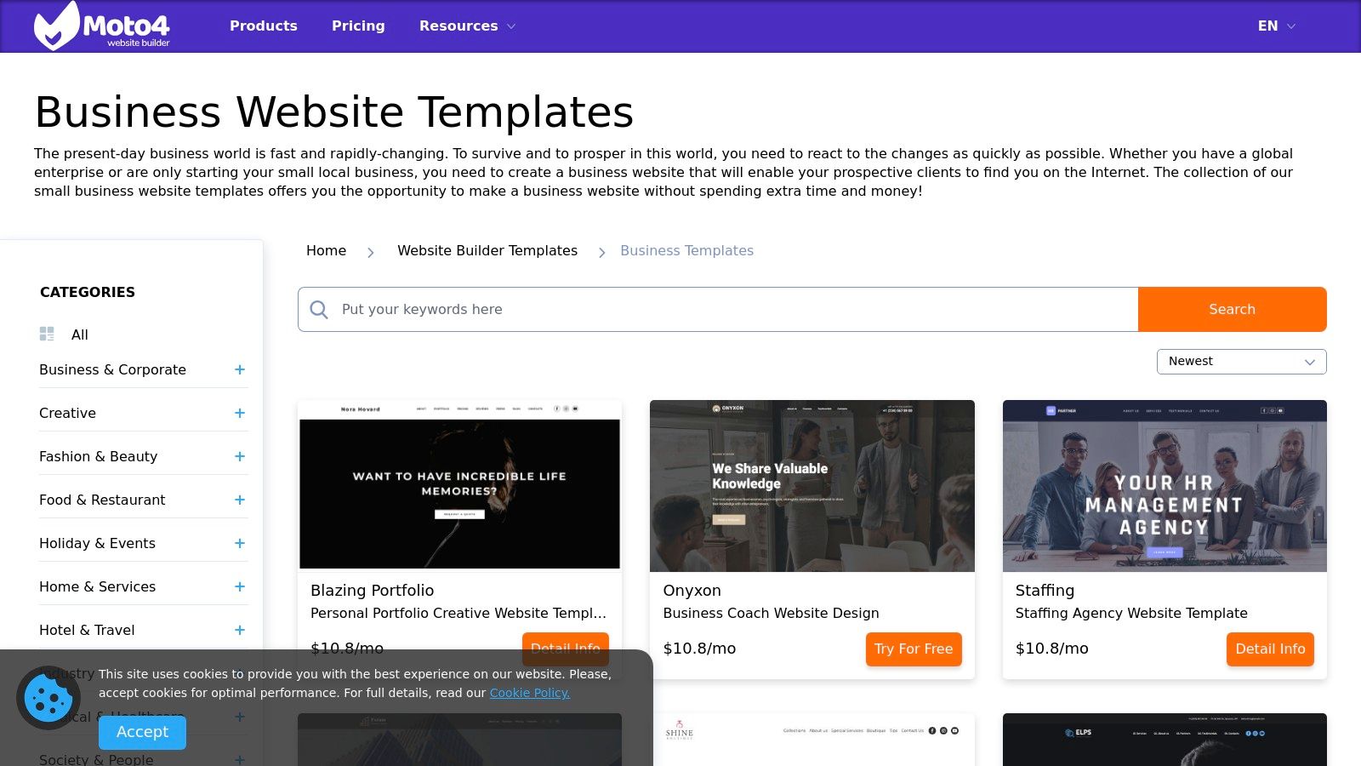
Task: Expand Food & Restaurant category plus
Action: pos(240,500)
